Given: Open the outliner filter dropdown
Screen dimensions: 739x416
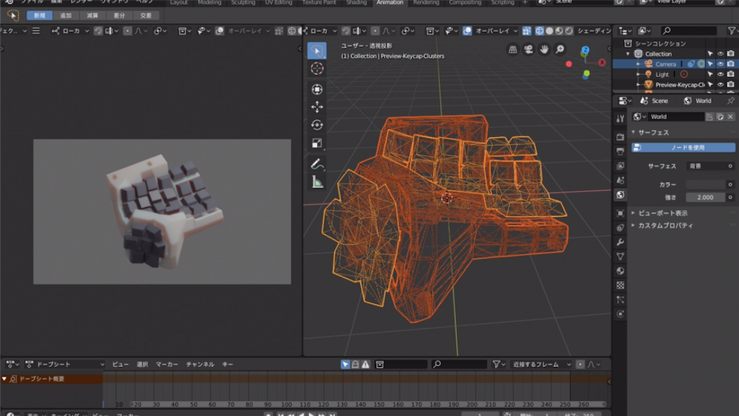Looking at the screenshot, I should 732,30.
